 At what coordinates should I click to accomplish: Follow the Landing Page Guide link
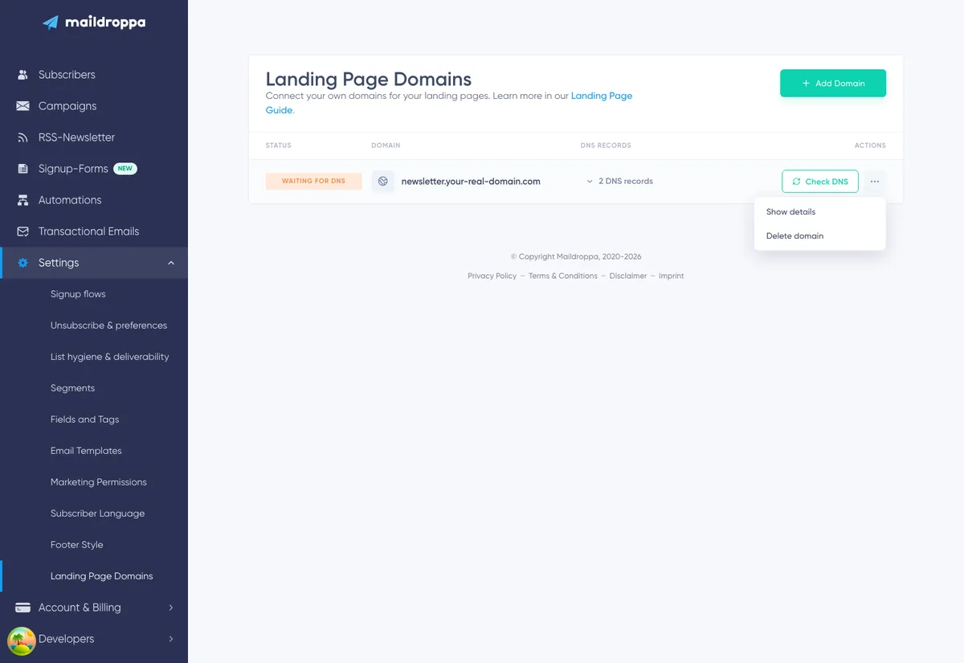tap(602, 96)
